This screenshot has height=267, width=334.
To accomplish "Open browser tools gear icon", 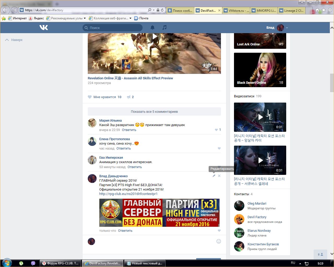I will click(x=330, y=10).
